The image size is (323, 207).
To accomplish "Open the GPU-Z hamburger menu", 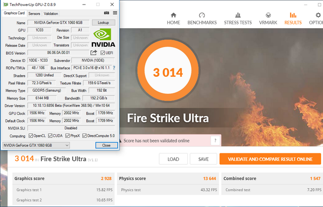I will (114, 13).
